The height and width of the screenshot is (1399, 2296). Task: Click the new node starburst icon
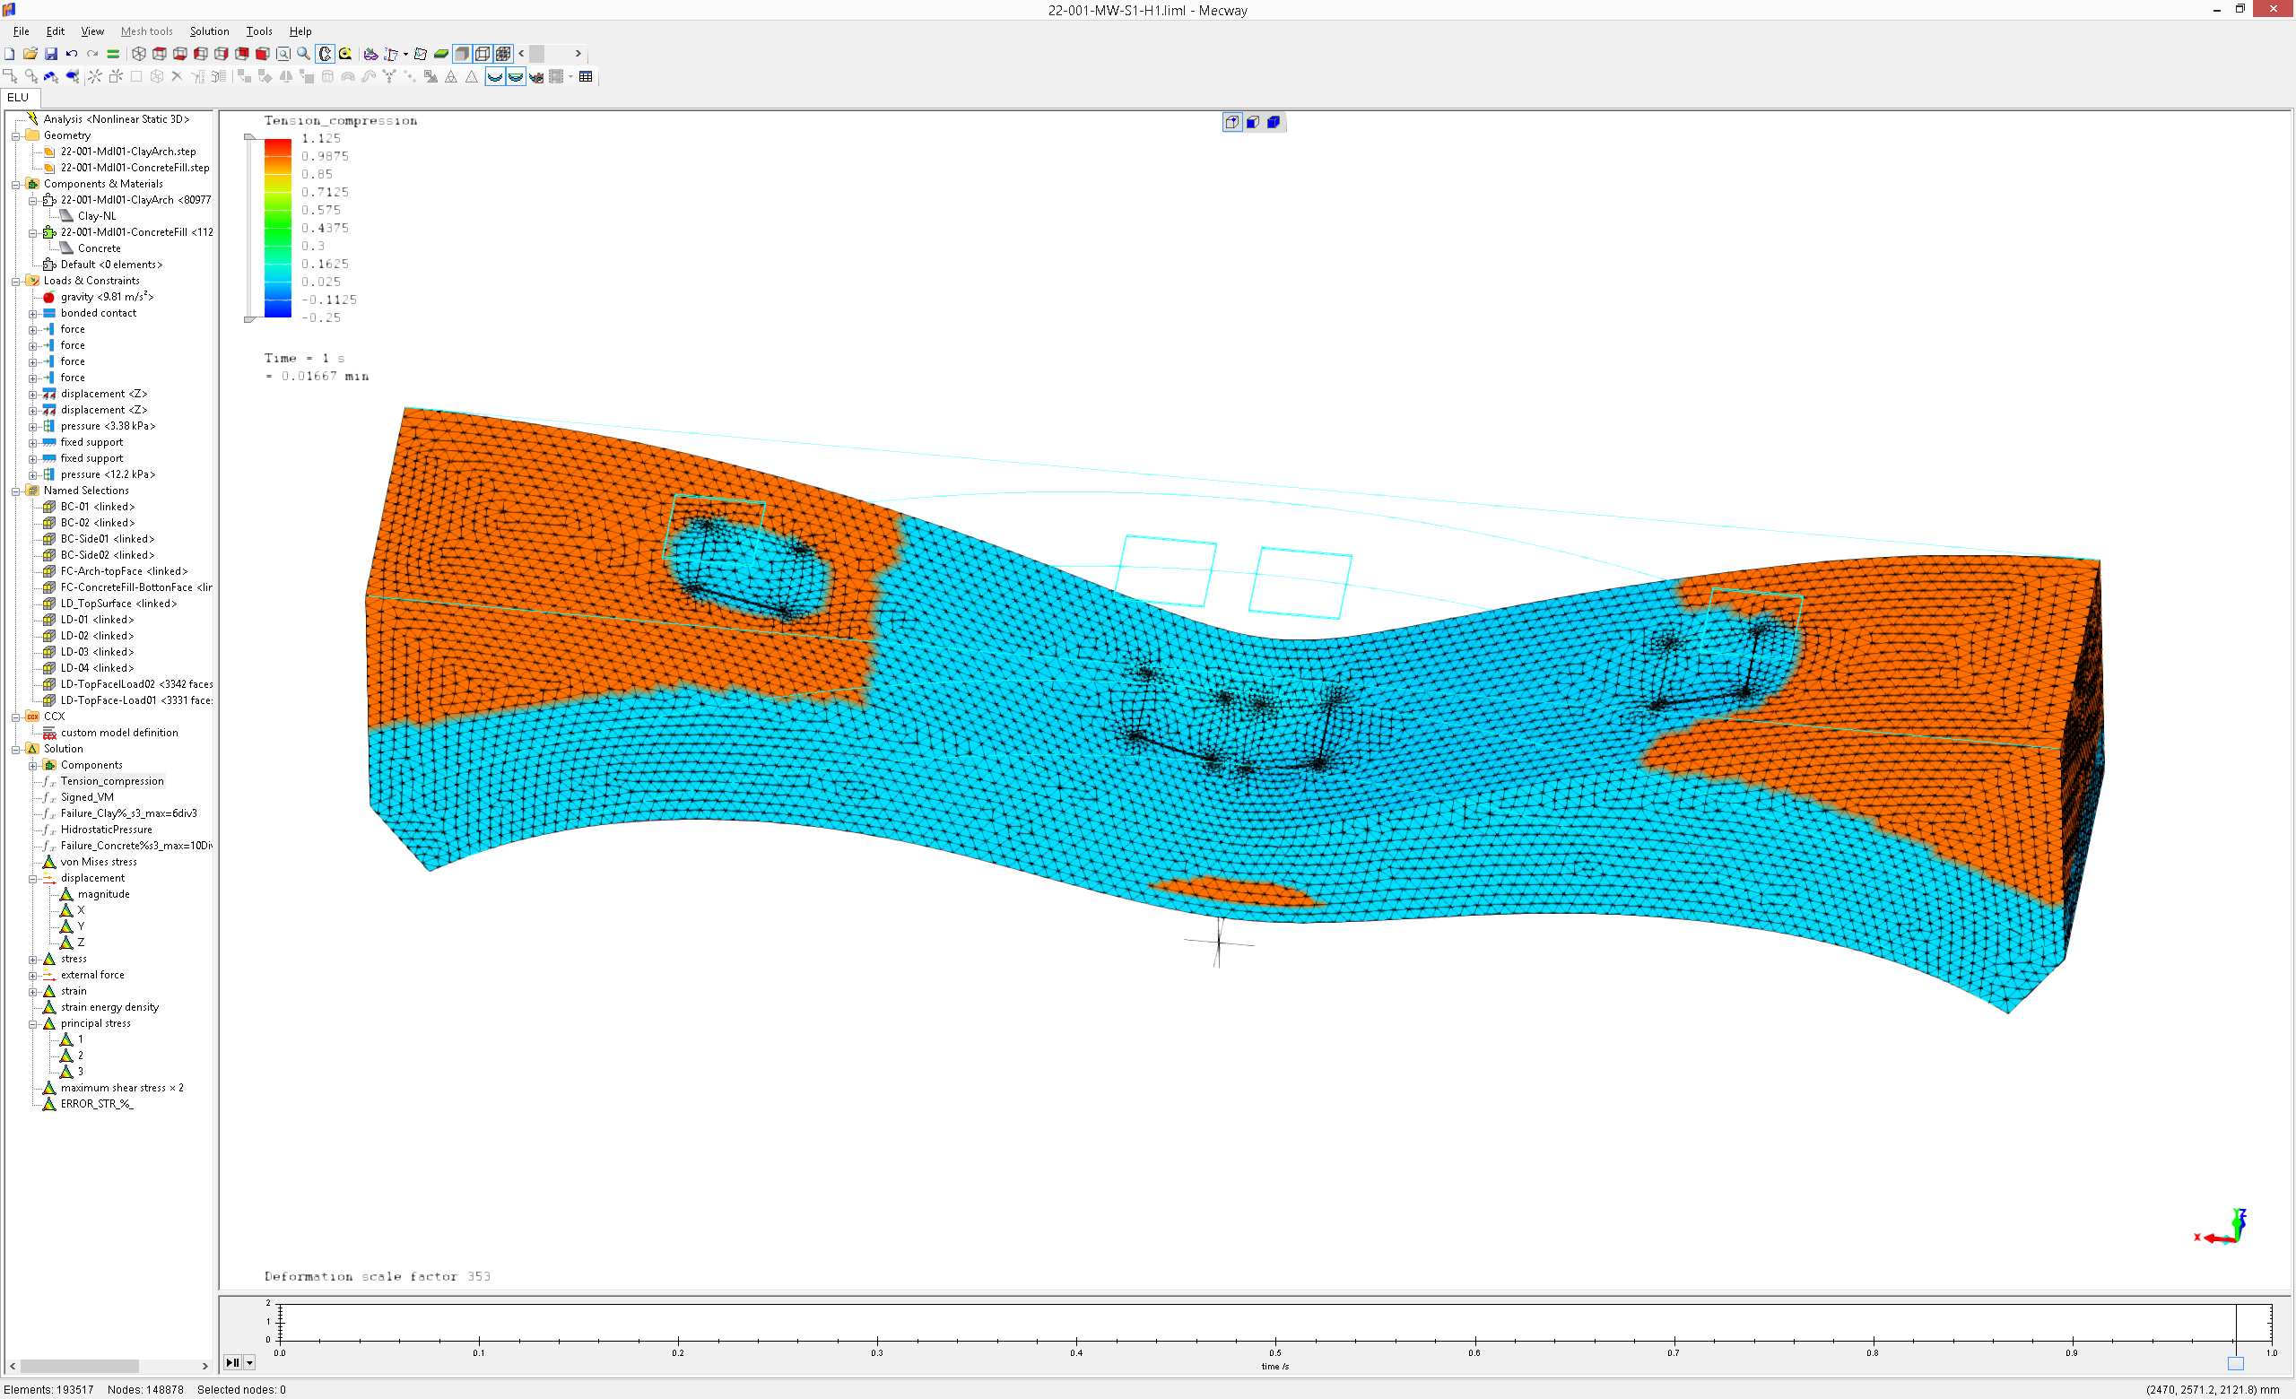[94, 76]
